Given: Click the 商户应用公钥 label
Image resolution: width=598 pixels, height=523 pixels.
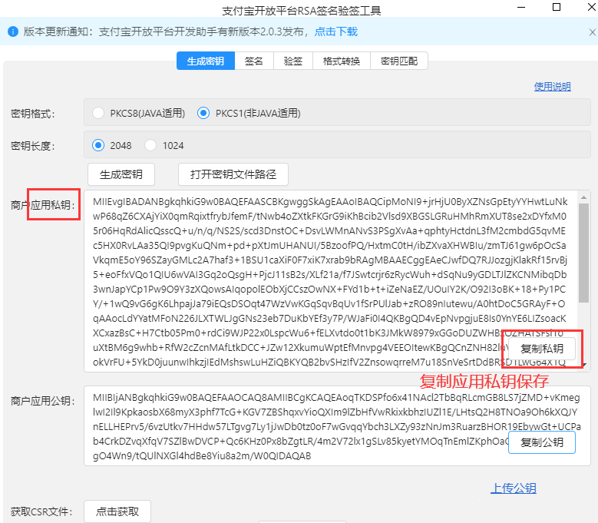Looking at the screenshot, I should [x=43, y=401].
